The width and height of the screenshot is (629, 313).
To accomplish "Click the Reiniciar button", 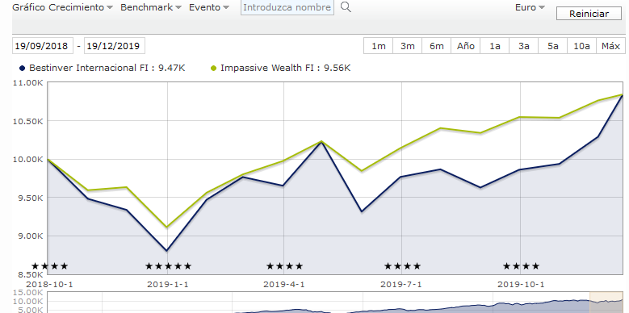I will [589, 14].
